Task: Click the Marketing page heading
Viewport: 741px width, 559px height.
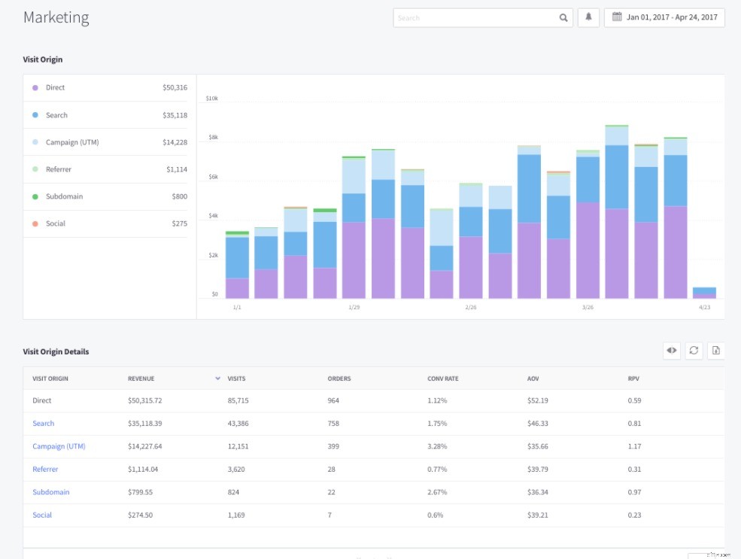Action: click(x=56, y=17)
